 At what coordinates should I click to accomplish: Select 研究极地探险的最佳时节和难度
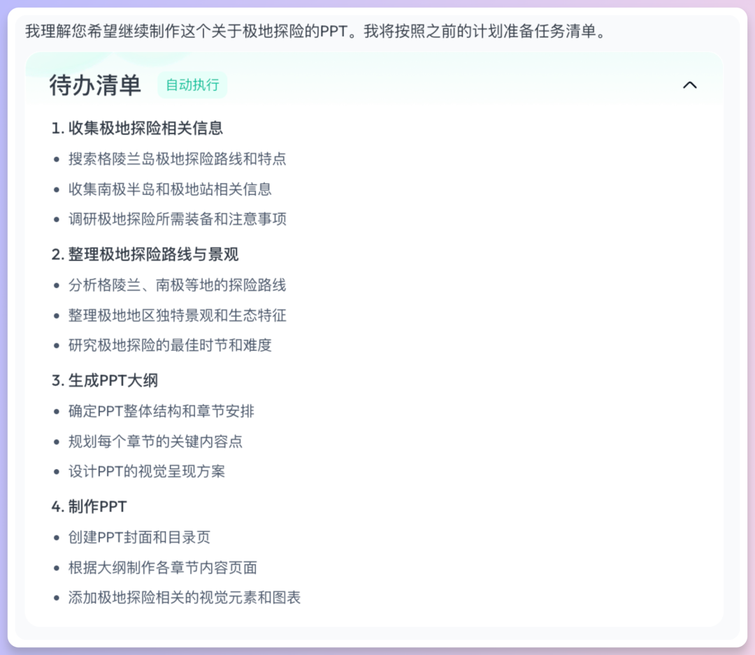pyautogui.click(x=170, y=345)
